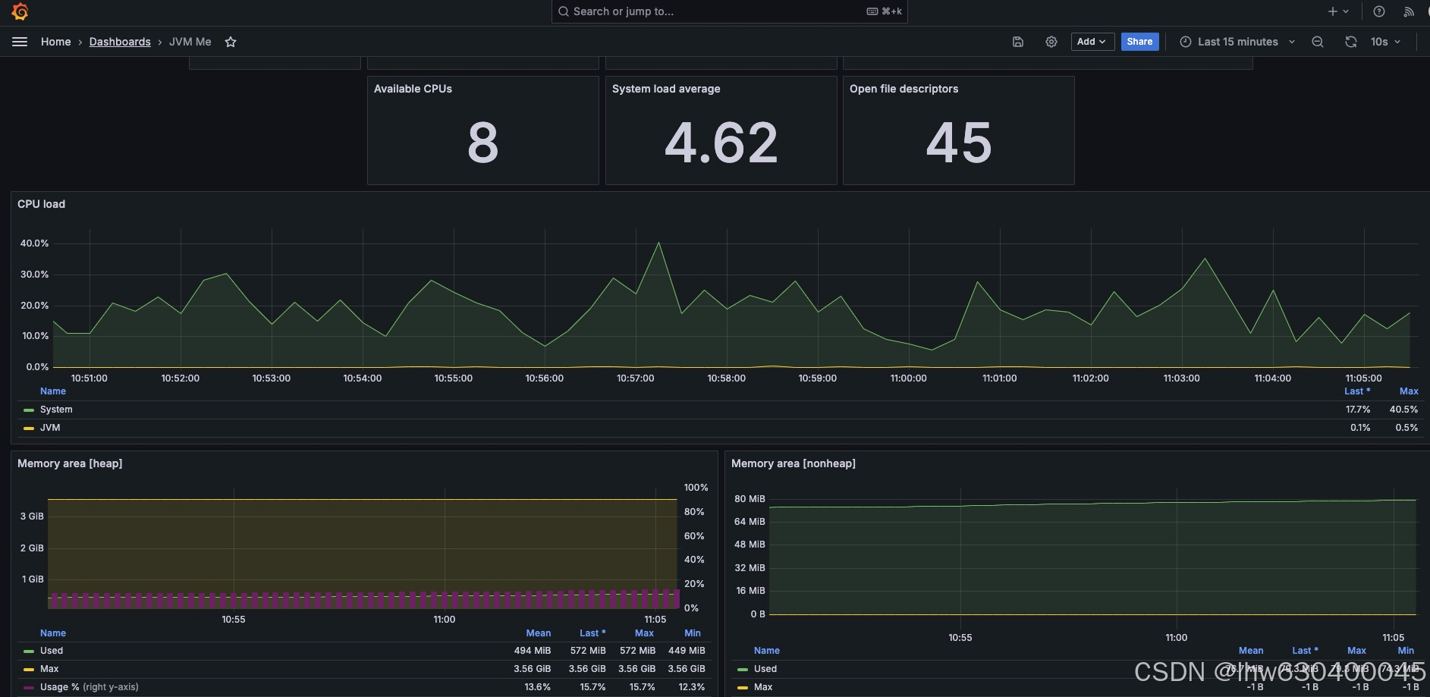Save the dashboard with the disk icon

click(x=1018, y=42)
